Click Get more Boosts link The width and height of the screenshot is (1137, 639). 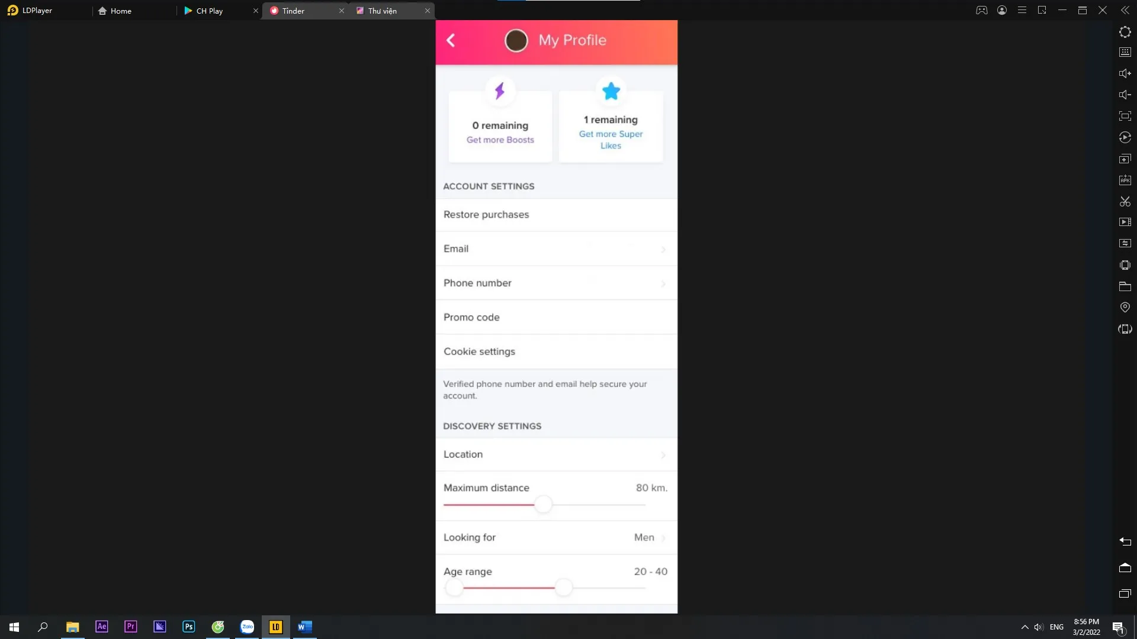click(500, 140)
